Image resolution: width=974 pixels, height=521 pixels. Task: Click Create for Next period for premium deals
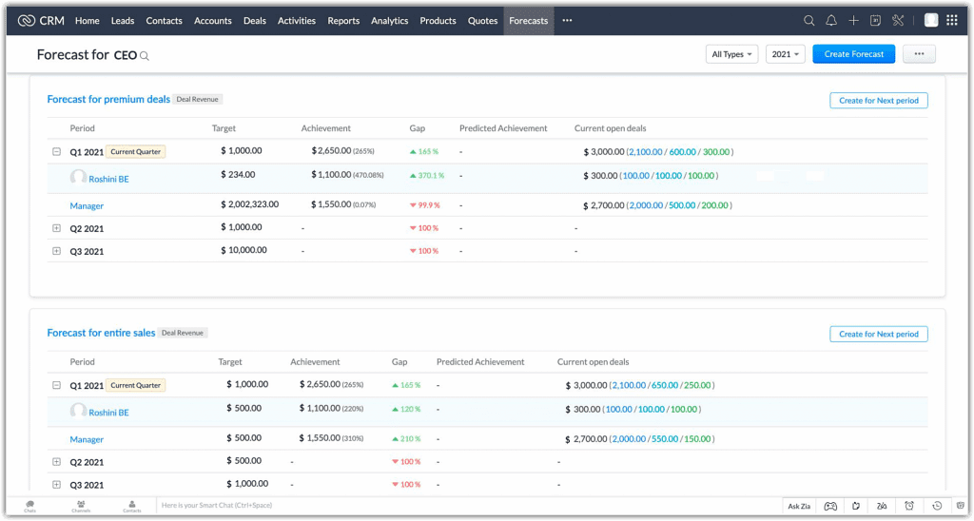point(878,101)
